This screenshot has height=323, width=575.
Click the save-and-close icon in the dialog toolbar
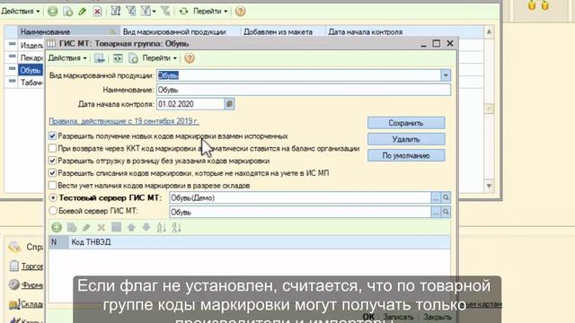pyautogui.click(x=100, y=58)
